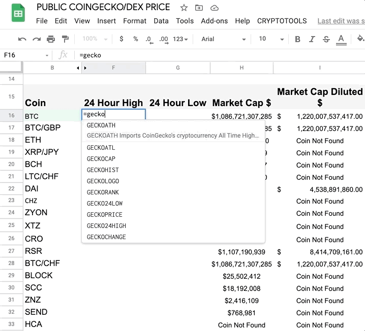The width and height of the screenshot is (365, 331).
Task: Open the name box dropdown arrow
Action: pos(47,55)
